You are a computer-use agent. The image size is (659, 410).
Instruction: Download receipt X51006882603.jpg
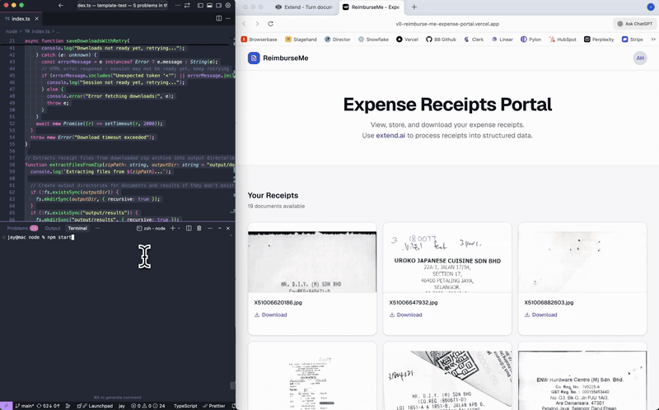[541, 314]
